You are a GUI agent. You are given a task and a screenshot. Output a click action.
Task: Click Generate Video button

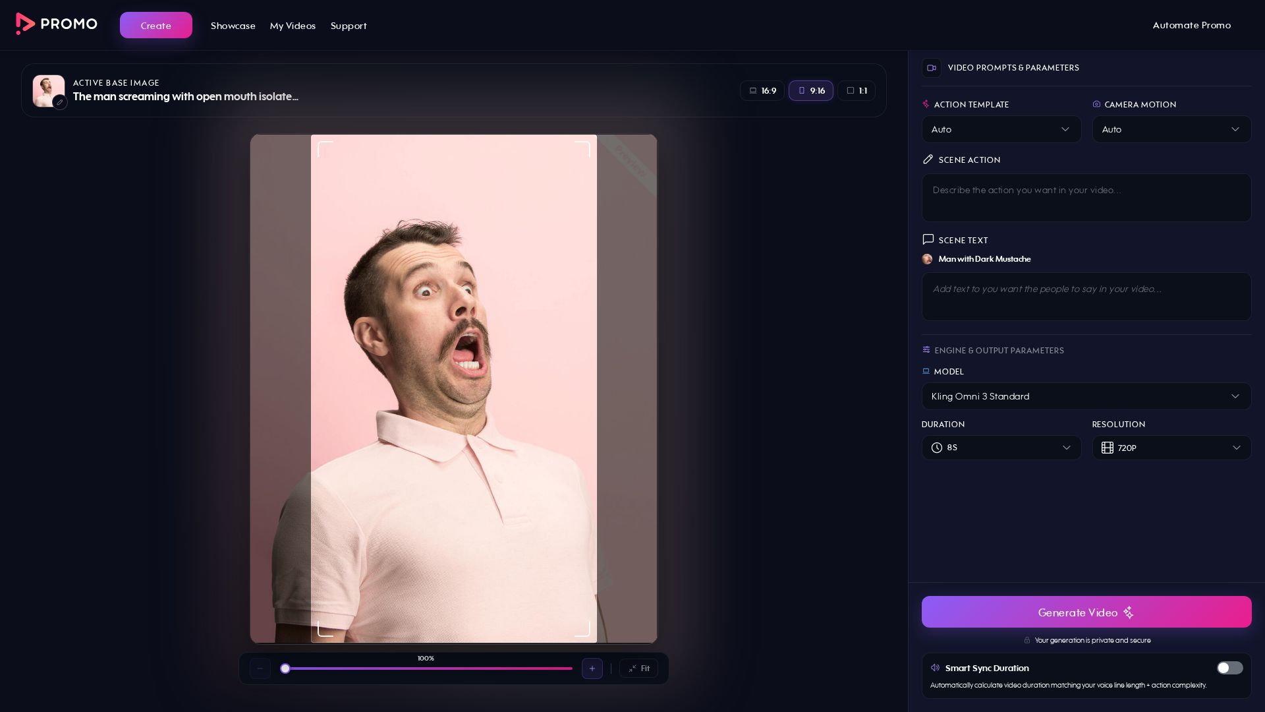(1086, 612)
